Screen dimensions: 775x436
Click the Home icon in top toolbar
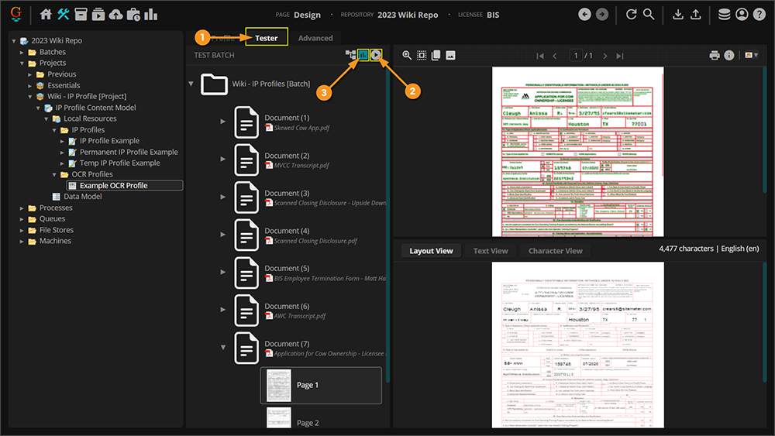pyautogui.click(x=46, y=15)
